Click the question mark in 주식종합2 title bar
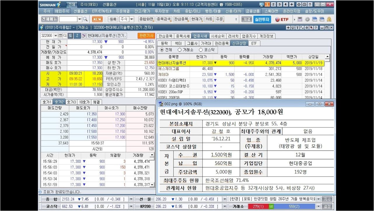This screenshot has width=374, height=211. click(315, 27)
